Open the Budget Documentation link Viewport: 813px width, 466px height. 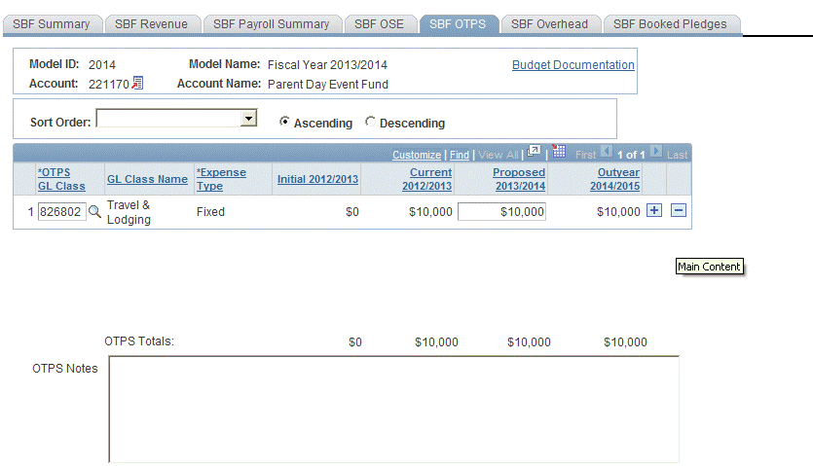(x=573, y=65)
